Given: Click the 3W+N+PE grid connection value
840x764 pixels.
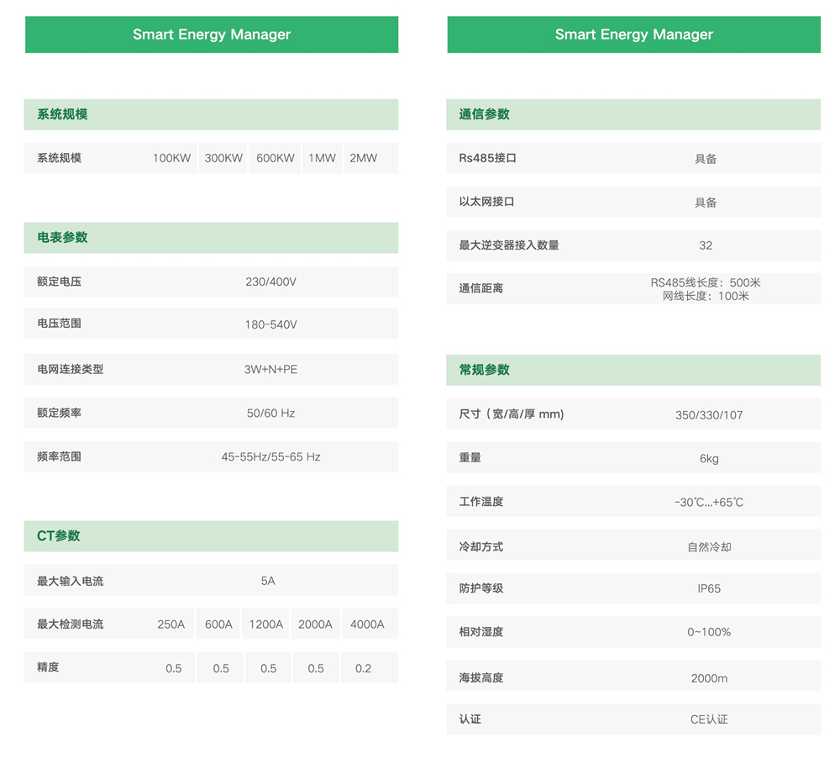Looking at the screenshot, I should coord(270,369).
